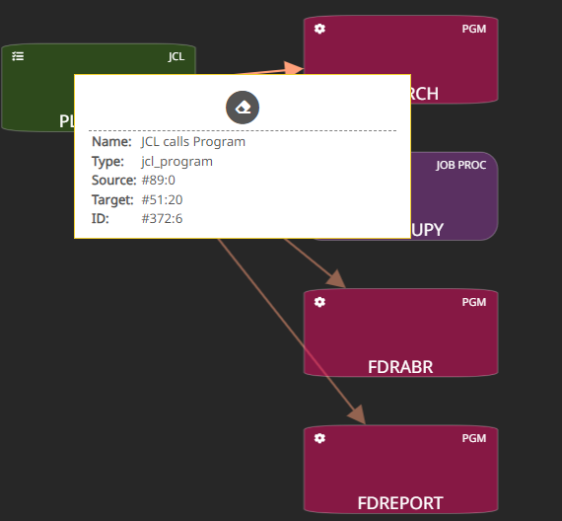Click the arrowhead pointing into the FDREPORT node

click(x=357, y=414)
